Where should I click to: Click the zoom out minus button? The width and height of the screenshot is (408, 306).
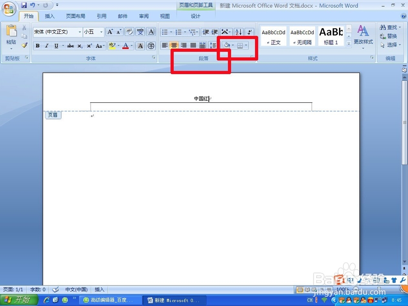356,289
